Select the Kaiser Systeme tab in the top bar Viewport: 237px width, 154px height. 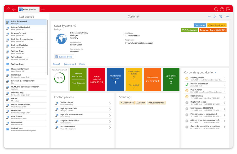29,9
